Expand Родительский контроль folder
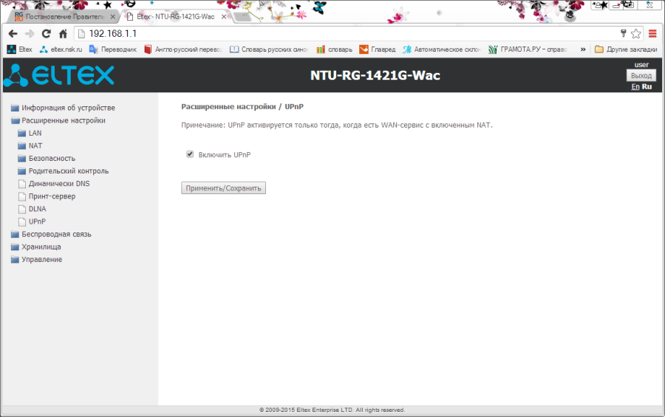The height and width of the screenshot is (417, 665). coord(64,171)
